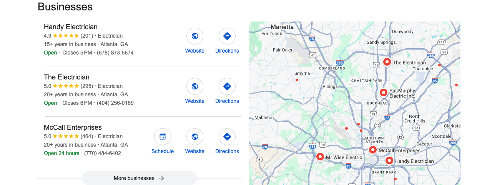This screenshot has width=492, height=185.
Task: Open McCall Enterprises website globe icon
Action: pos(195,137)
